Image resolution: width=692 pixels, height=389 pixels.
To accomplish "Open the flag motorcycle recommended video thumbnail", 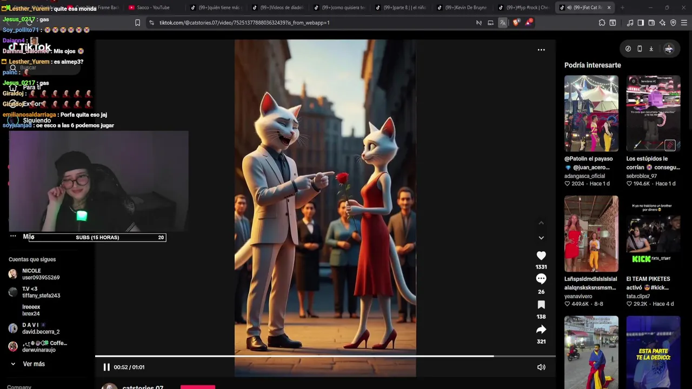I will pos(591,352).
